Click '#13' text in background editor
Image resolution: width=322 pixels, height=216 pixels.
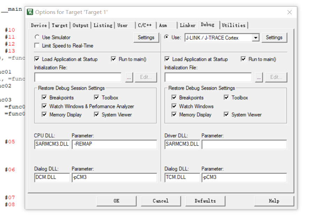coord(10,51)
